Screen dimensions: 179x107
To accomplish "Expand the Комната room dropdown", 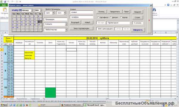I will click(66, 24).
